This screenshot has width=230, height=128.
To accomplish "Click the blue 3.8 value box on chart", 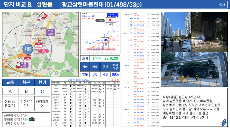I will point(105,40).
